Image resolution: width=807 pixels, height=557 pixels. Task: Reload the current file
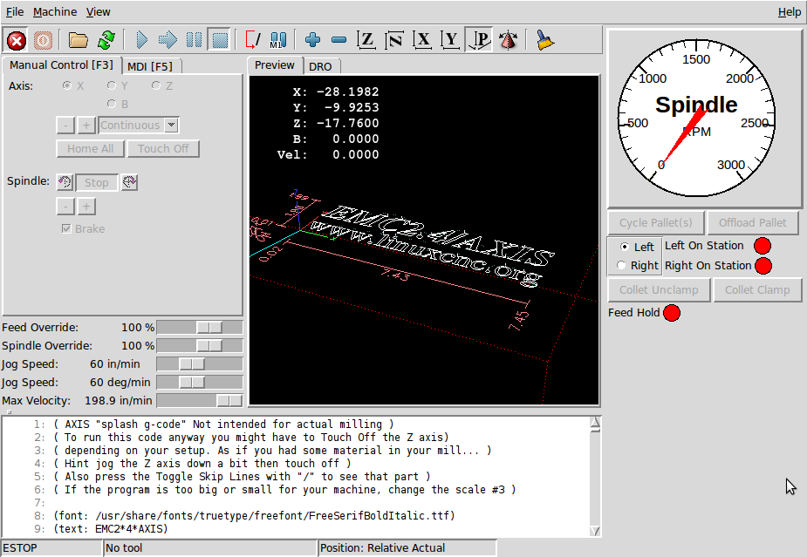[106, 40]
